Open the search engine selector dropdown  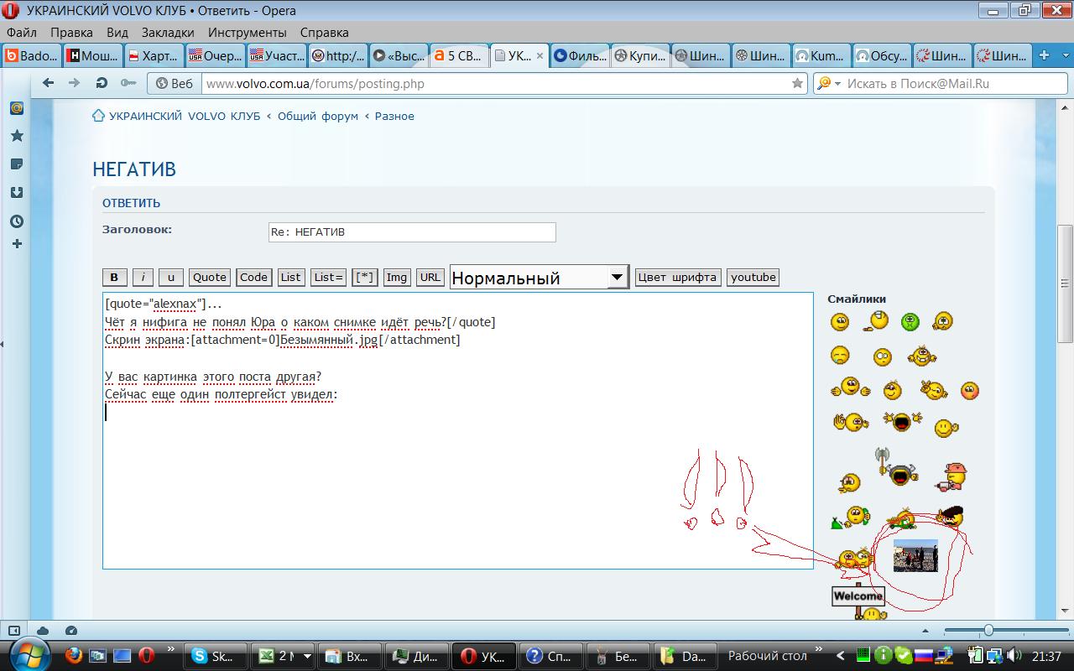(828, 84)
